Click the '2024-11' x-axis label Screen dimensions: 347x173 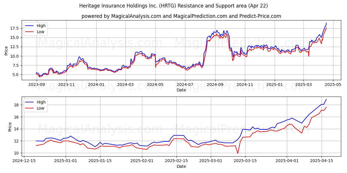(245, 85)
